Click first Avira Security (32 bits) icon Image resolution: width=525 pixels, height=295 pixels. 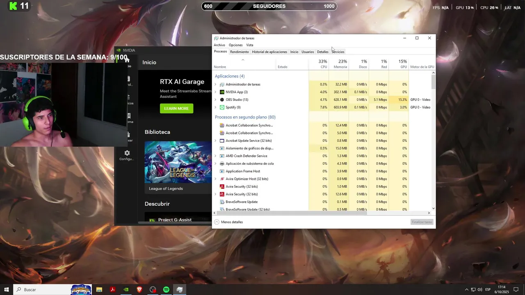pyautogui.click(x=222, y=186)
